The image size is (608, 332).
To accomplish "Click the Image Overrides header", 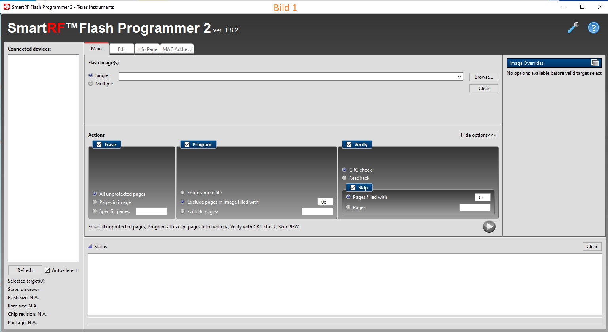I will click(x=554, y=63).
